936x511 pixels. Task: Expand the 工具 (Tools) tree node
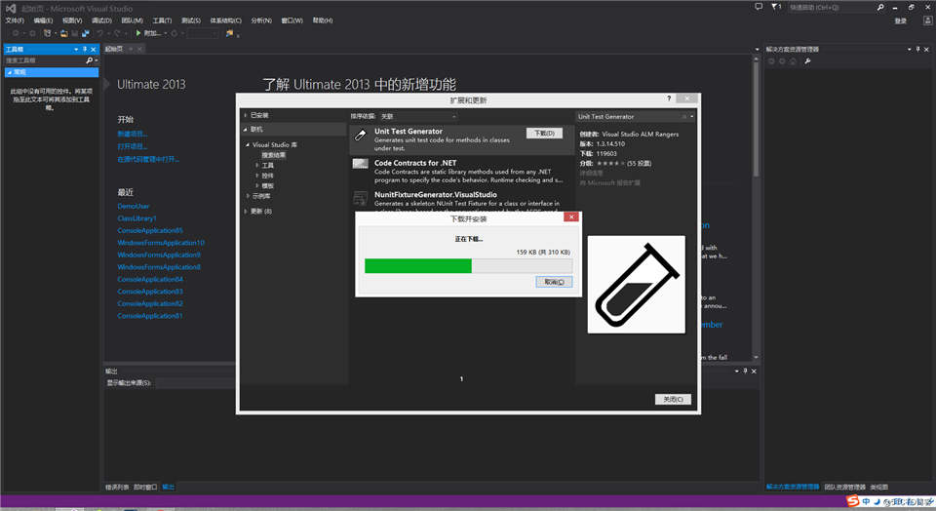tap(257, 166)
